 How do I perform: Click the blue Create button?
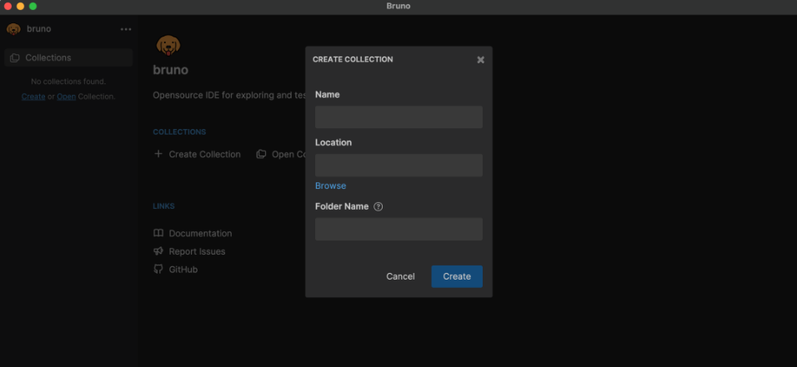coord(457,276)
